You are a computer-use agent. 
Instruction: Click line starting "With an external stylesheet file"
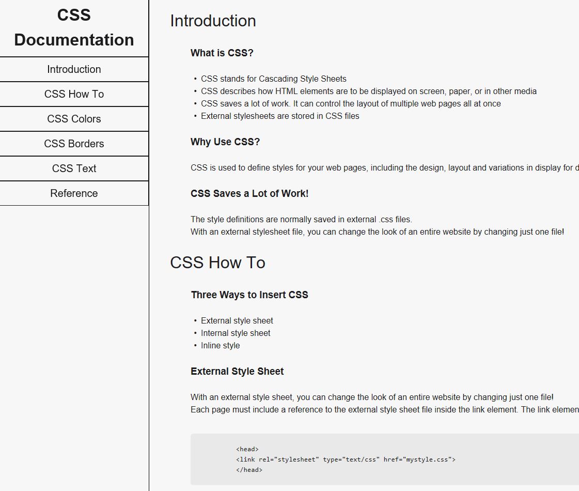[378, 232]
